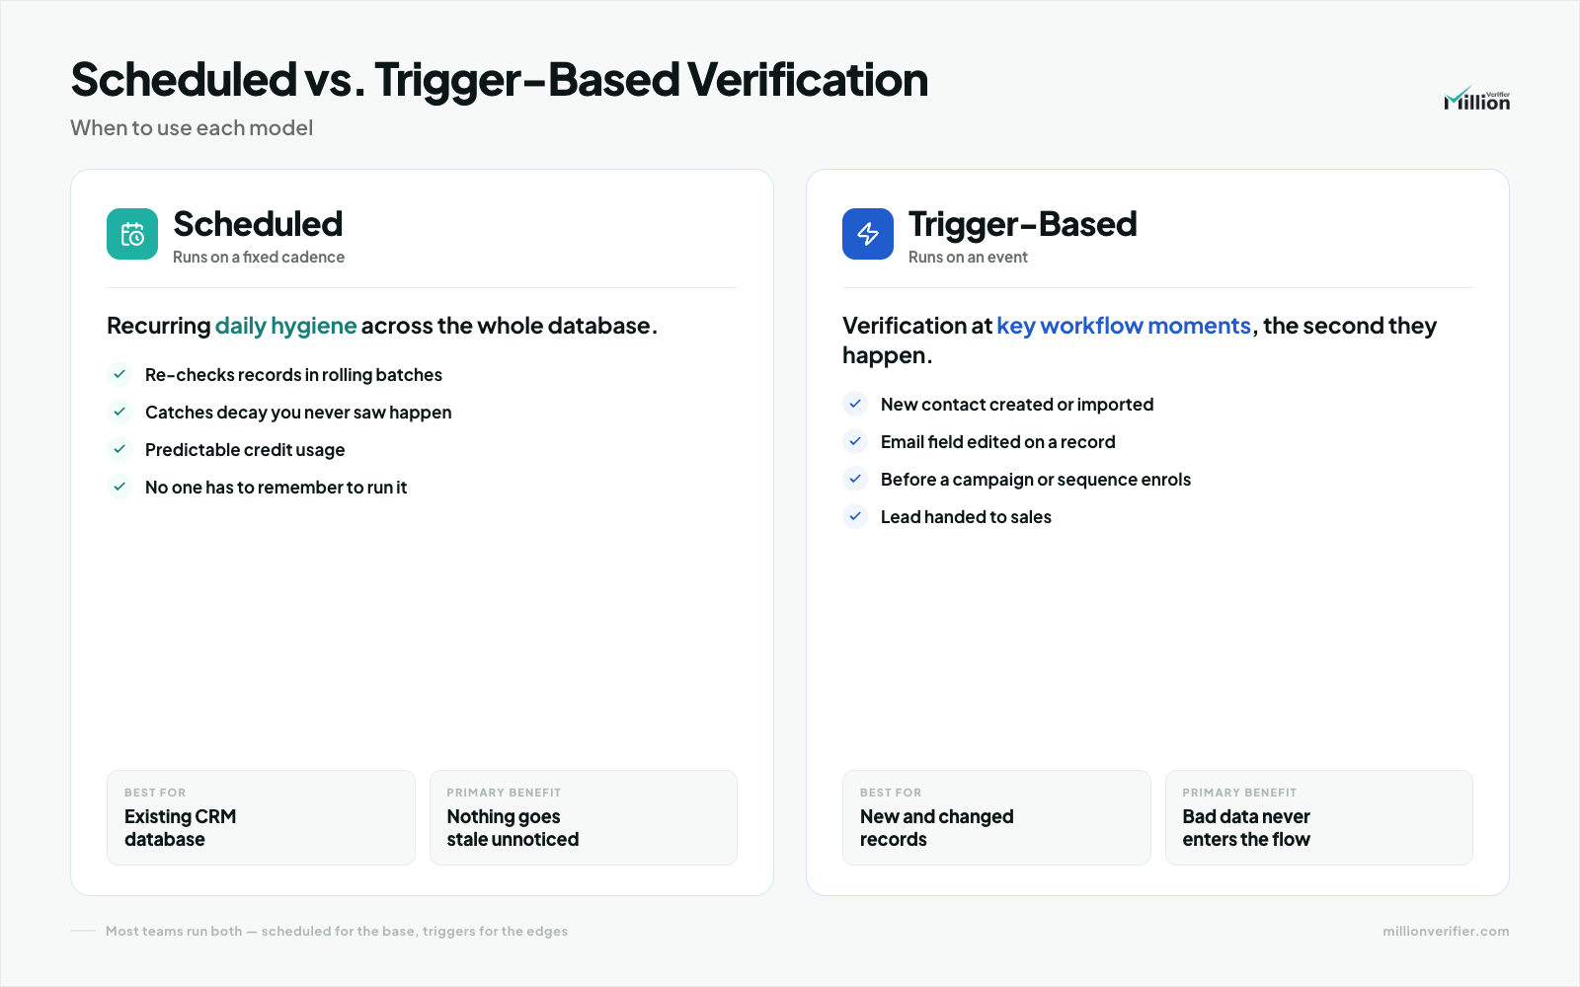Click checkmark beside Re-checks records in rolling batches
Viewport: 1580px width, 987px height.
click(119, 374)
